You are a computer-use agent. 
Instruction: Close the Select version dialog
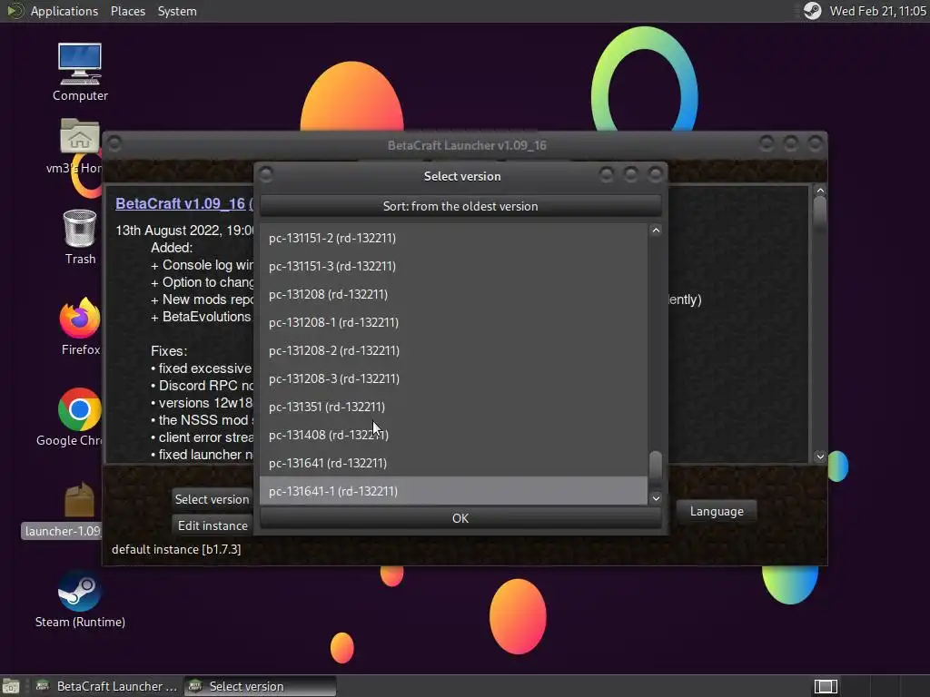tap(655, 174)
